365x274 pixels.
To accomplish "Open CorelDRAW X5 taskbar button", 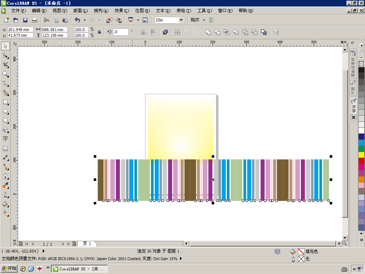I will pos(79,269).
